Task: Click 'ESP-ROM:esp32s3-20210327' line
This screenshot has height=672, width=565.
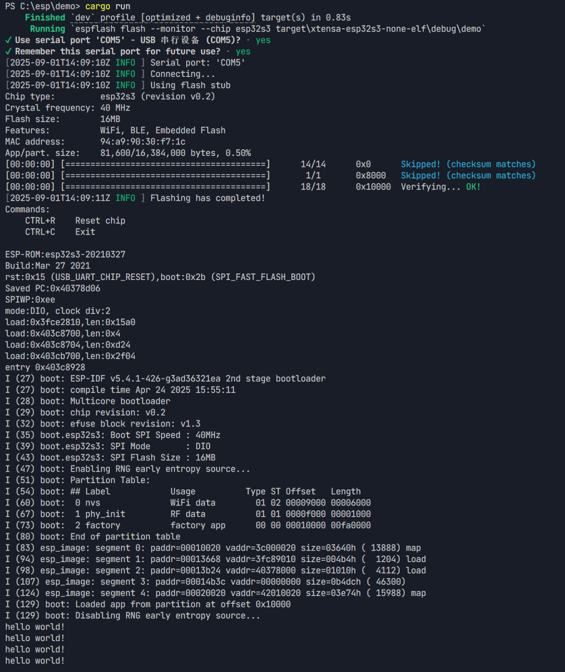Action: [65, 254]
